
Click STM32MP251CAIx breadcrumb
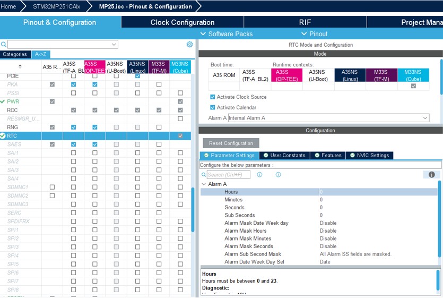(x=57, y=6)
